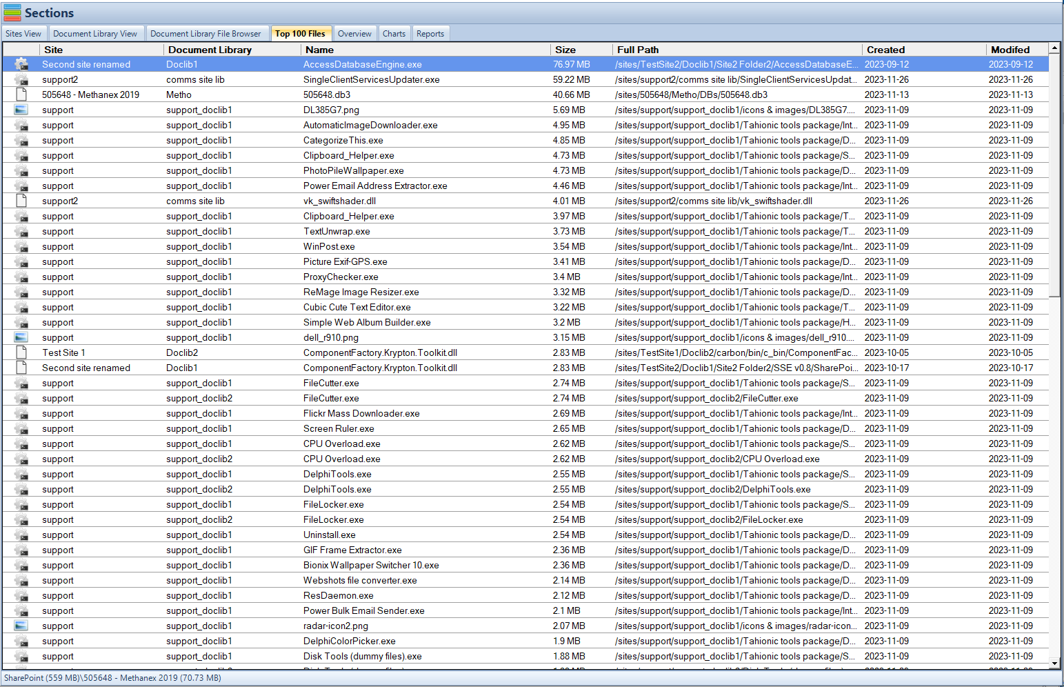This screenshot has width=1064, height=687.
Task: Open the Document Library File Browser tab
Action: [208, 32]
